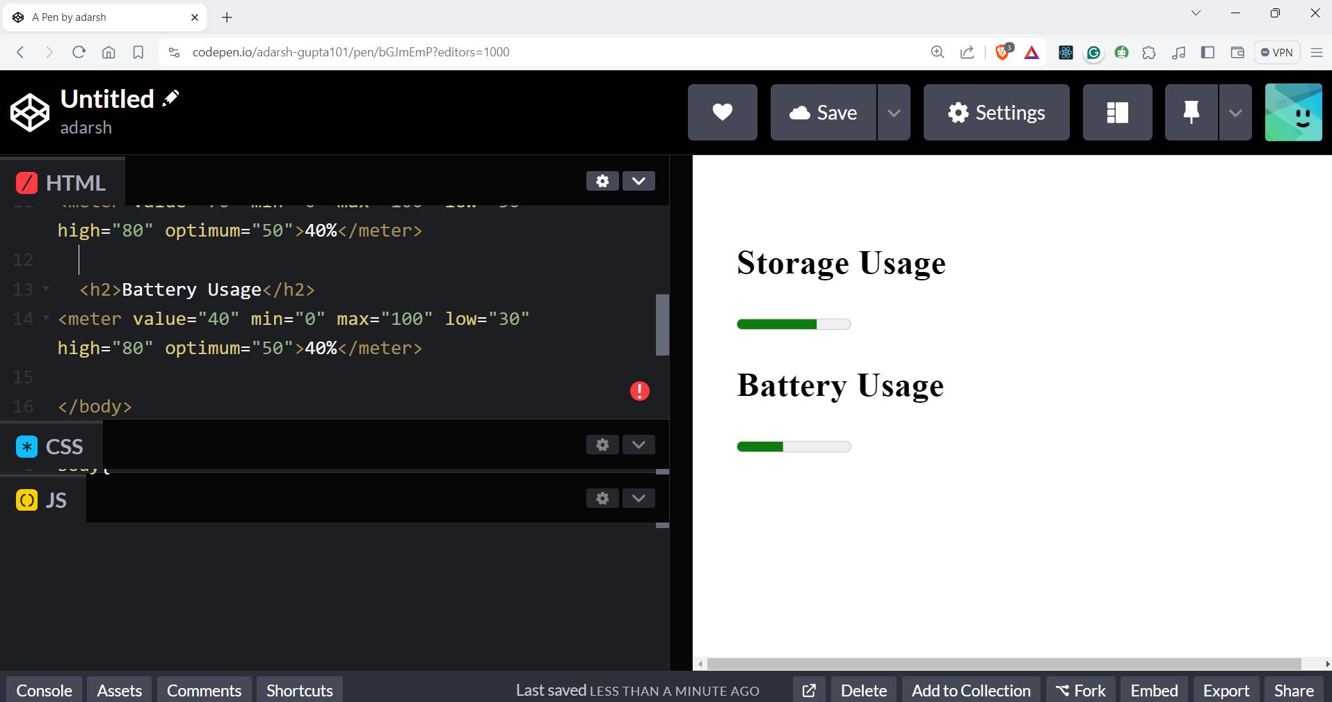The width and height of the screenshot is (1332, 702).
Task: Click the red error indicator in HTML editor
Action: [x=639, y=391]
